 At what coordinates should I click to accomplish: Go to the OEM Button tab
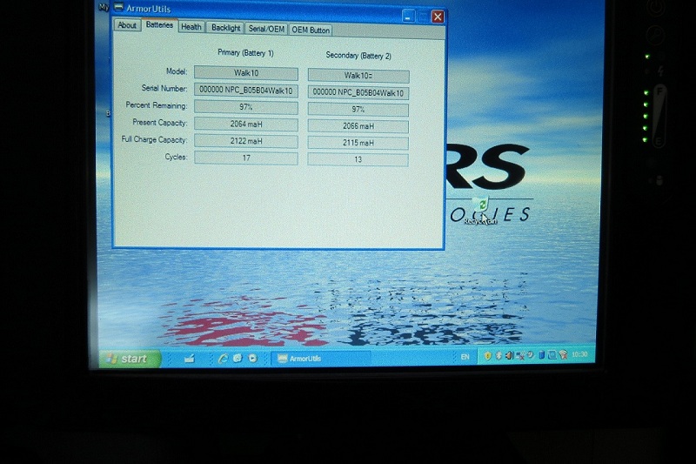tap(311, 30)
